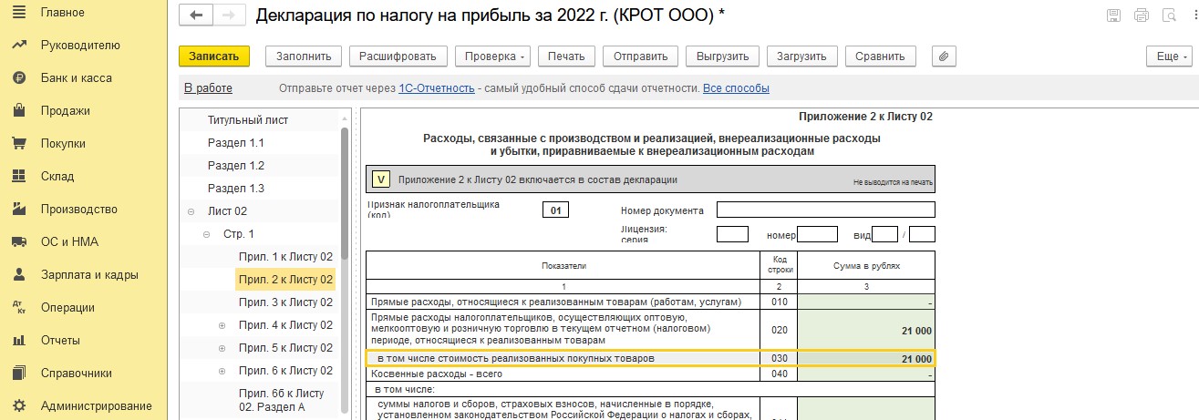Screen dimensions: 1199x420
Task: Collapse the Стр. 1 tree node
Action: click(x=207, y=234)
